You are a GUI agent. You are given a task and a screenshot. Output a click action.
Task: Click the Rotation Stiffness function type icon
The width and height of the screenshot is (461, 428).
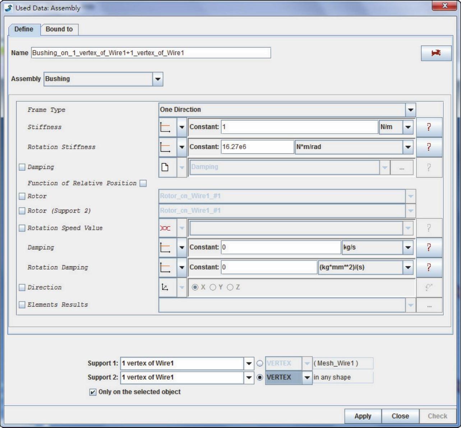pos(165,147)
